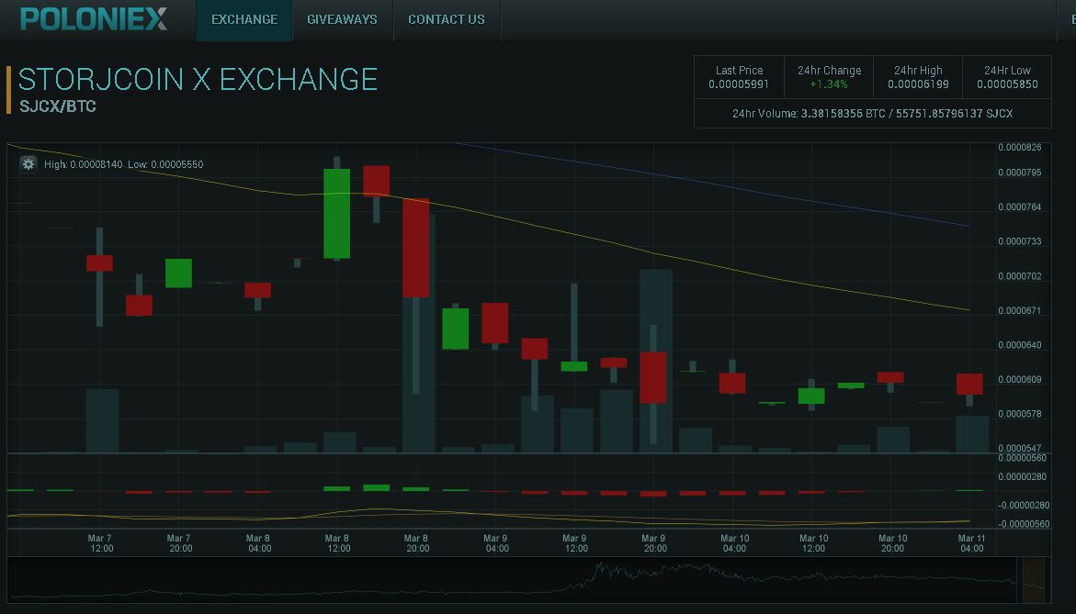Click the Mar 10 12:00 time axis label
Viewport: 1076px width, 614px height.
pos(814,543)
